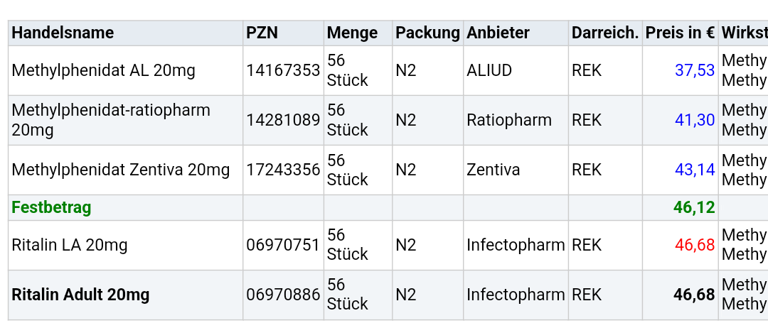Image resolution: width=768 pixels, height=323 pixels.
Task: Click the red 46,68 price
Action: click(x=695, y=245)
